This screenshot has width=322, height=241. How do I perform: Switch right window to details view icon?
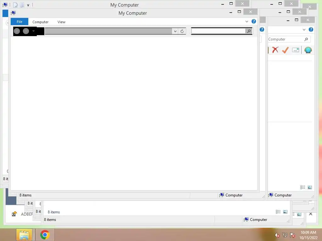click(303, 187)
